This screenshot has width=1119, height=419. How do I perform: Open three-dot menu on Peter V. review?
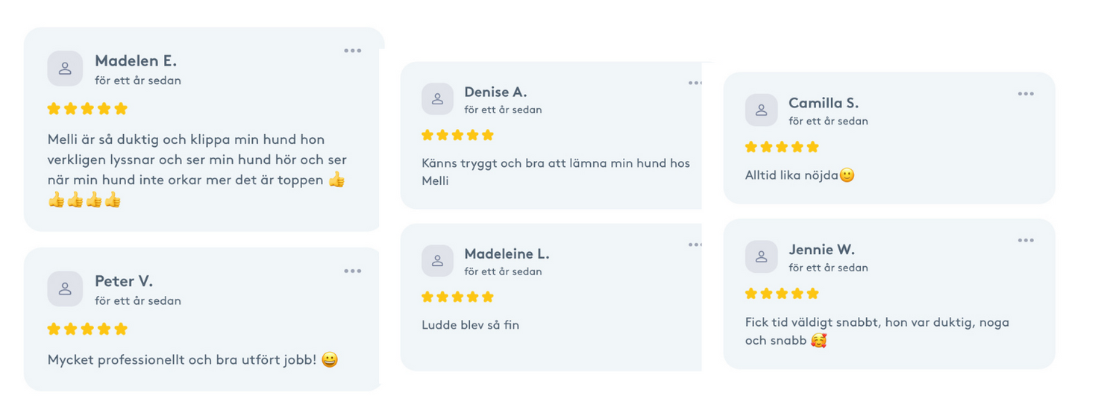[353, 271]
